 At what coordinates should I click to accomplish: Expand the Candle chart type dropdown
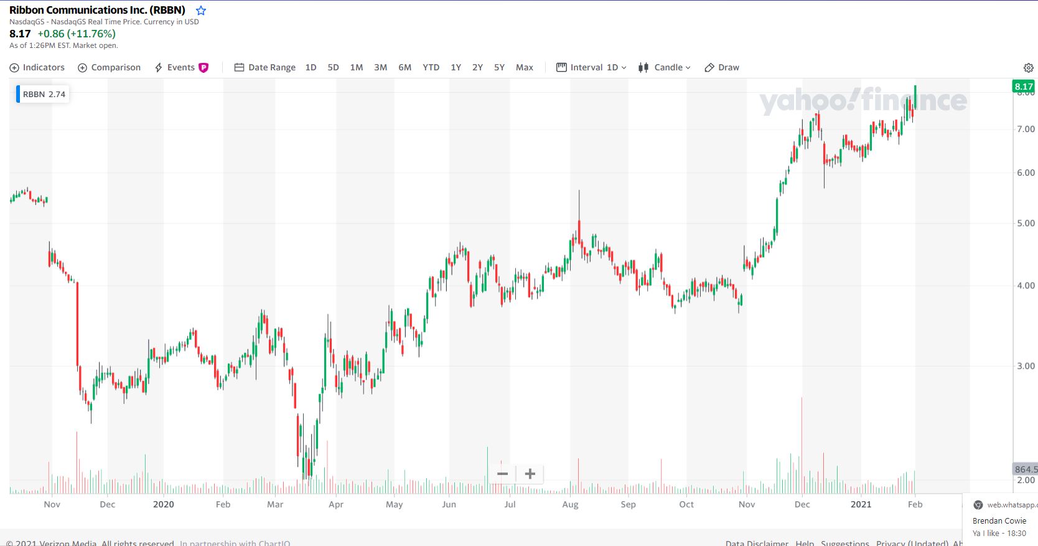click(x=665, y=68)
